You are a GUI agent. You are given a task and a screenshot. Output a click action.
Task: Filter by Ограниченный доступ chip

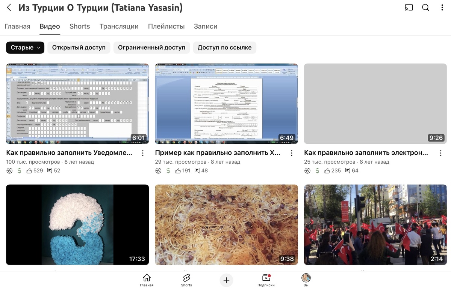click(x=152, y=48)
